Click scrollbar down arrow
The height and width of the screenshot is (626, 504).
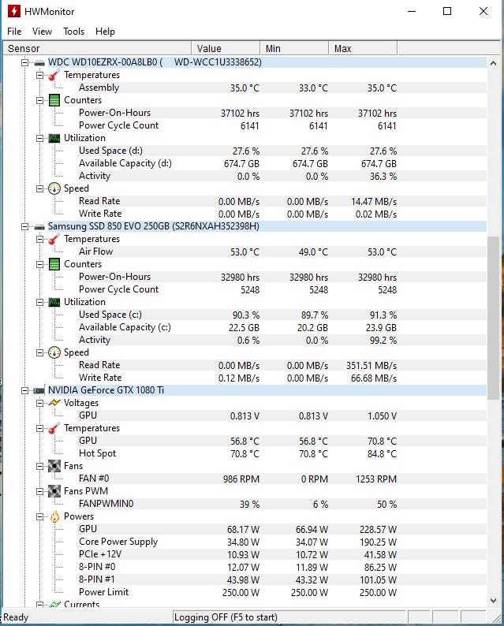click(x=494, y=600)
